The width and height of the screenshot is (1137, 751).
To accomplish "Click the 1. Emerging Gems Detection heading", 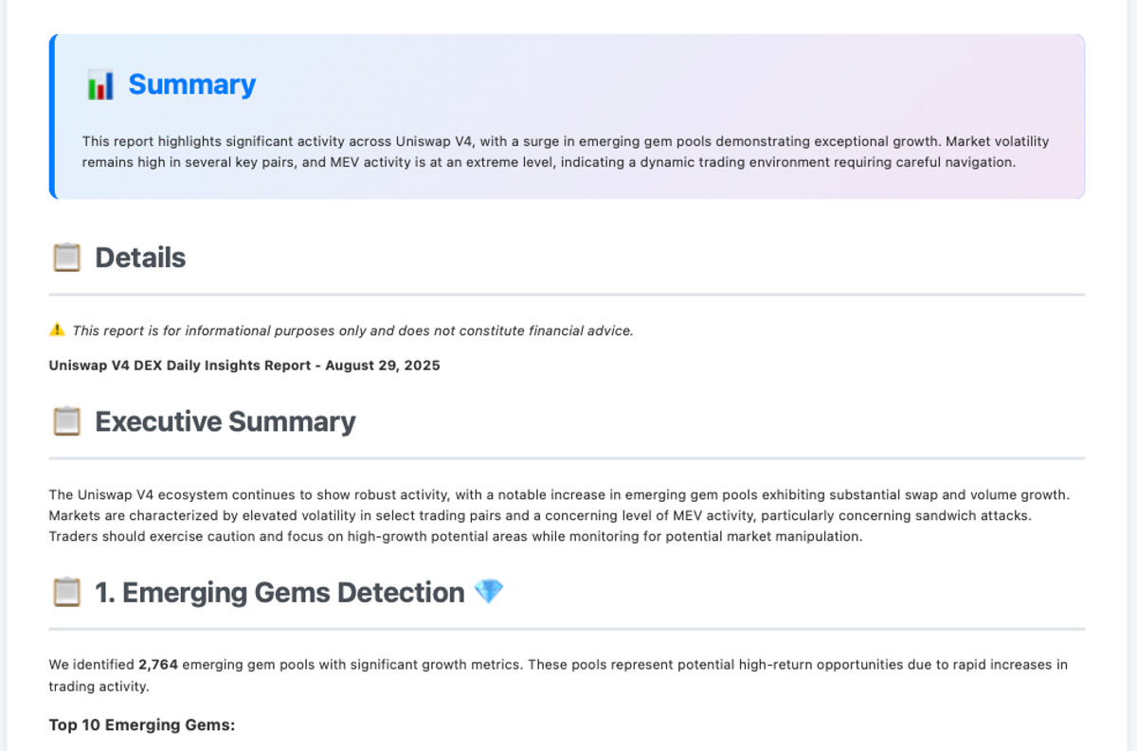I will pos(280,593).
